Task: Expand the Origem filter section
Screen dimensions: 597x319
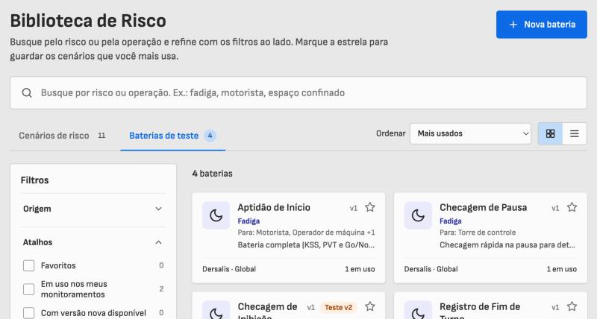Action: pyautogui.click(x=93, y=209)
